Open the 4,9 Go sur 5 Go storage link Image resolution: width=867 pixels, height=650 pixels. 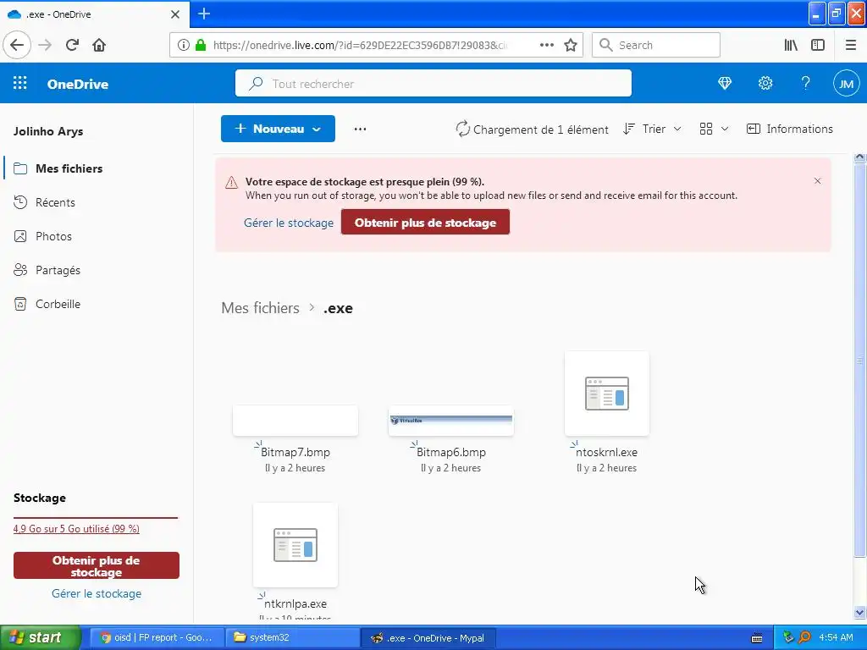click(x=76, y=528)
